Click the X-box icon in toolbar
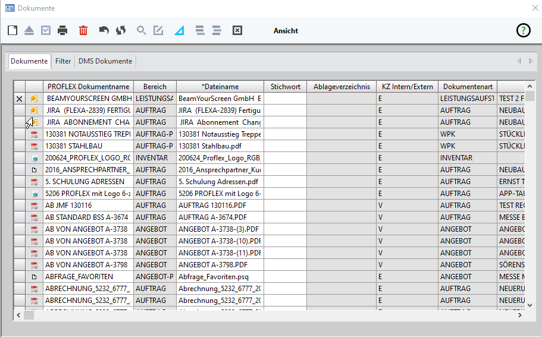 click(x=237, y=30)
